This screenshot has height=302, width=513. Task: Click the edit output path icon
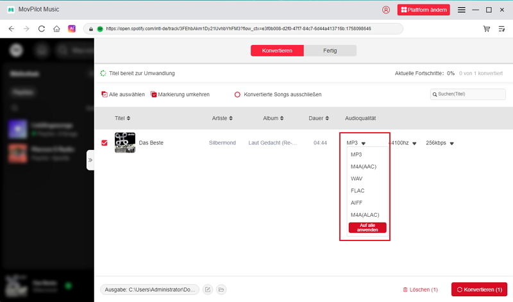coord(208,290)
